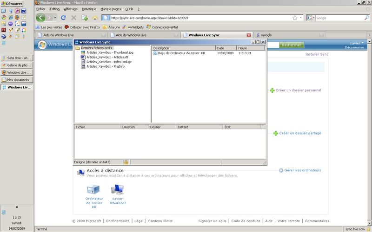Image resolution: width=372 pixels, height=232 pixels.
Task: Click the site identity icon beside the URL
Action: [106, 18]
